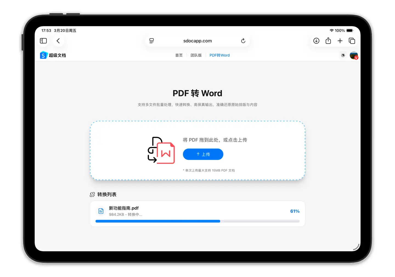Open the downloads icon in browser toolbar
This screenshot has height=277, width=395.
(x=316, y=41)
